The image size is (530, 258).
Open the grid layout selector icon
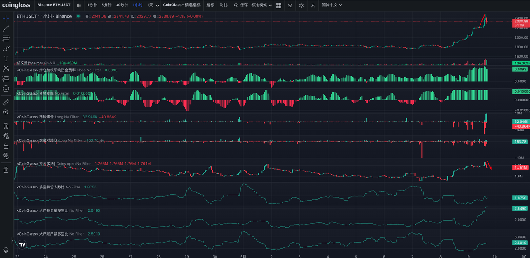[279, 5]
